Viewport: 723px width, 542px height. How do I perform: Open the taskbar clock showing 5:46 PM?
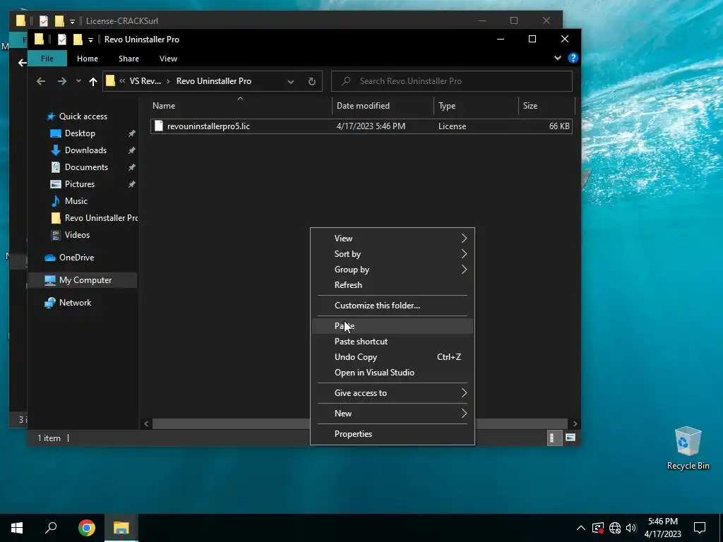coord(663,528)
